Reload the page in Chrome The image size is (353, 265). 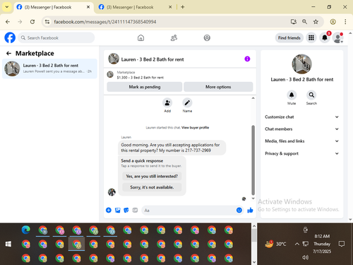[32, 22]
